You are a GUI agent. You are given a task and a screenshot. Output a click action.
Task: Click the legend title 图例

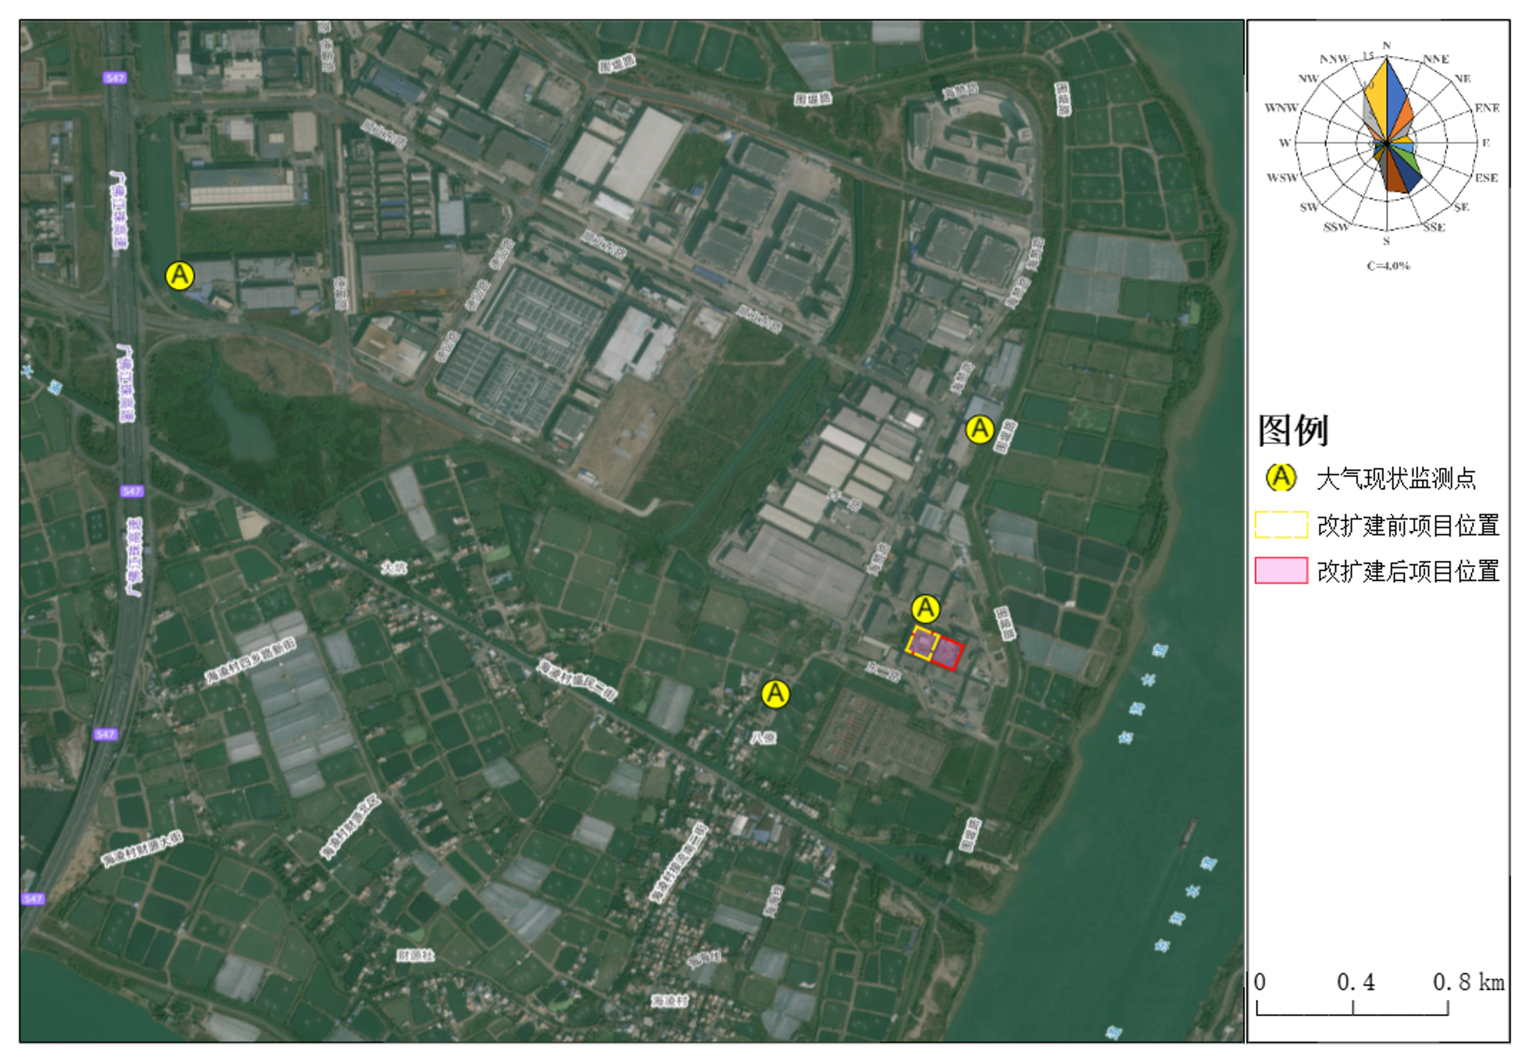pos(1293,430)
